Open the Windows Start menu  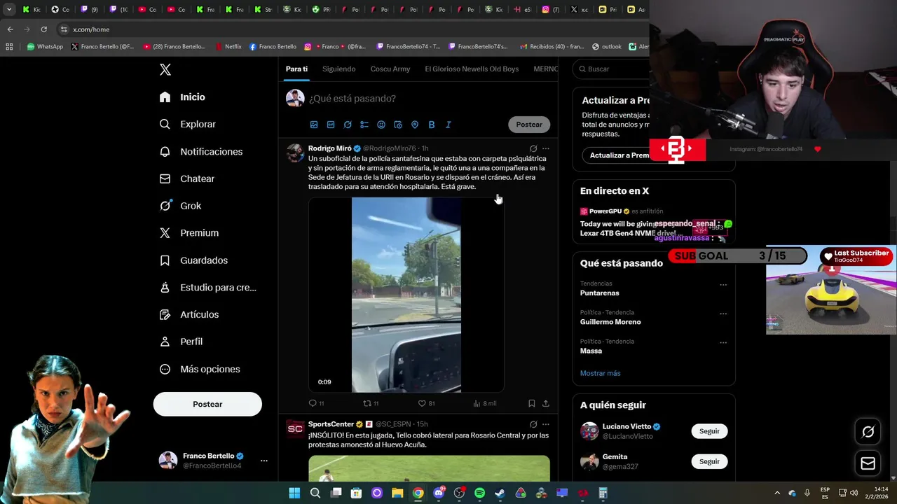pyautogui.click(x=294, y=493)
